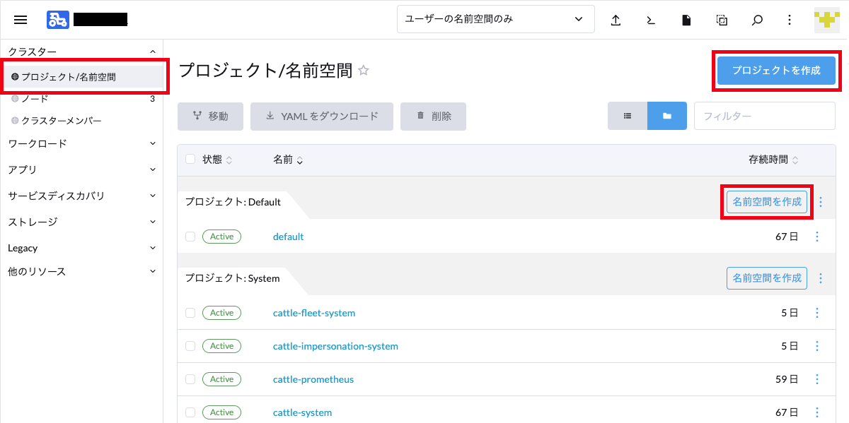Image resolution: width=849 pixels, height=423 pixels.
Task: Go to ノード in the sidebar
Action: [x=35, y=99]
